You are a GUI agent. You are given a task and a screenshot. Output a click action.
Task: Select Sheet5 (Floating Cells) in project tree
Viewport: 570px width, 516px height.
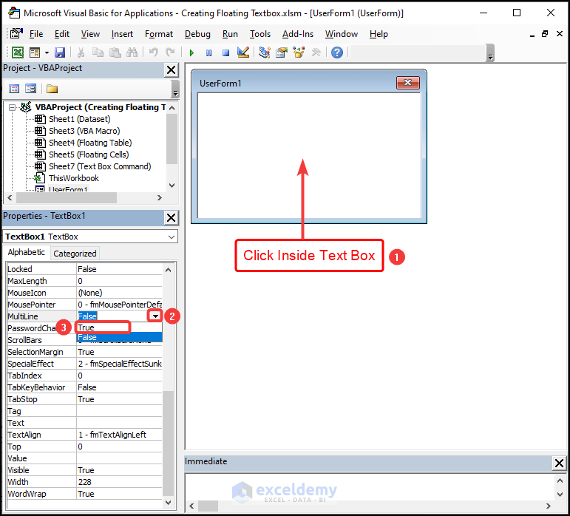(x=89, y=155)
